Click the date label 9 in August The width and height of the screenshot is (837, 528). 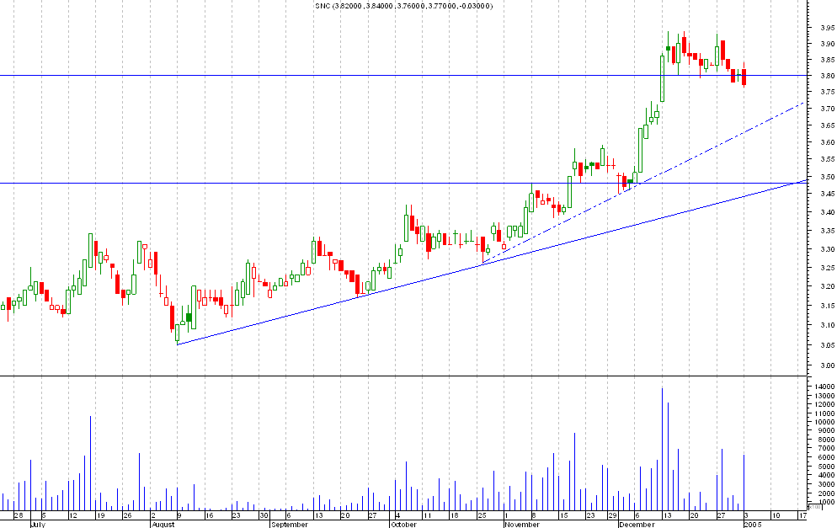180,515
